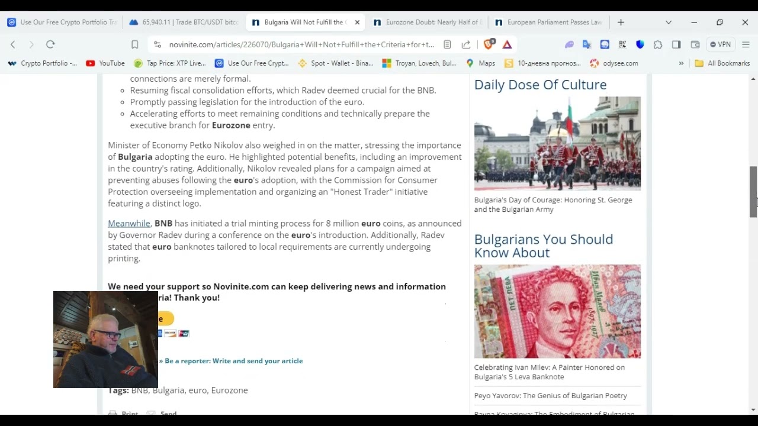
Task: Open the browser main menu
Action: click(746, 44)
